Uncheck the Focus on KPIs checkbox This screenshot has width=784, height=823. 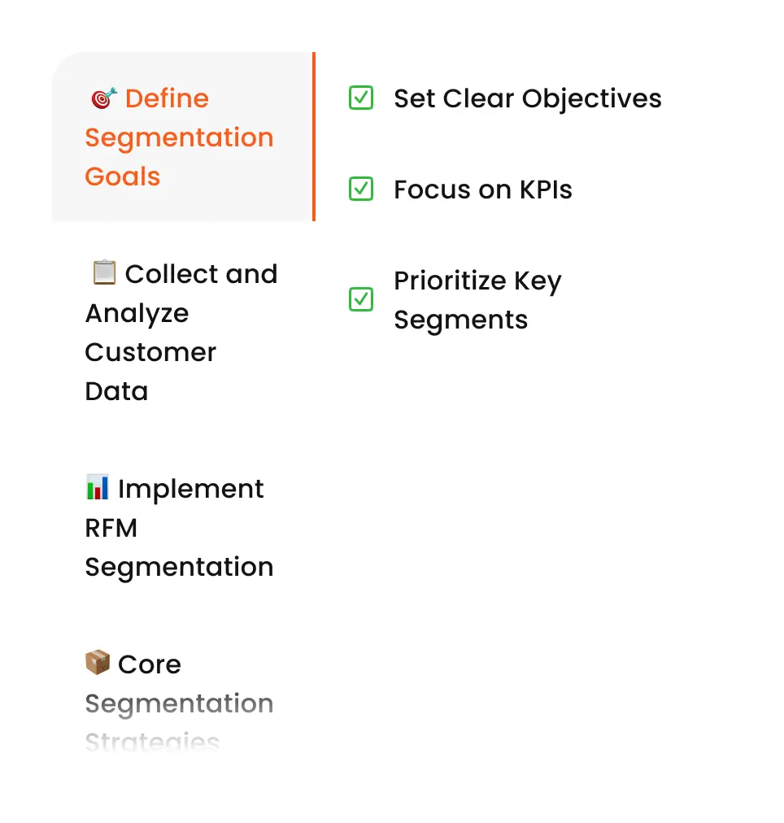[360, 189]
